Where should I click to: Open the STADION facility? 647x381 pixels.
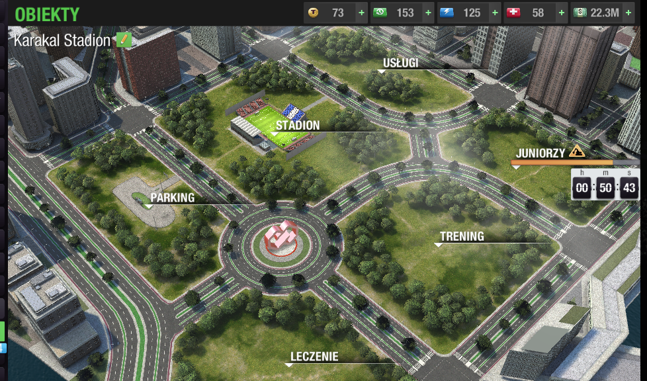pos(298,126)
